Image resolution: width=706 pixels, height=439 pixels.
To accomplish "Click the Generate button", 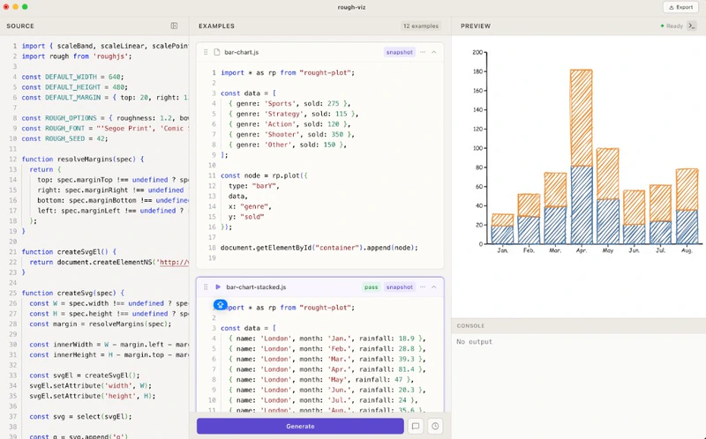I will tap(300, 426).
